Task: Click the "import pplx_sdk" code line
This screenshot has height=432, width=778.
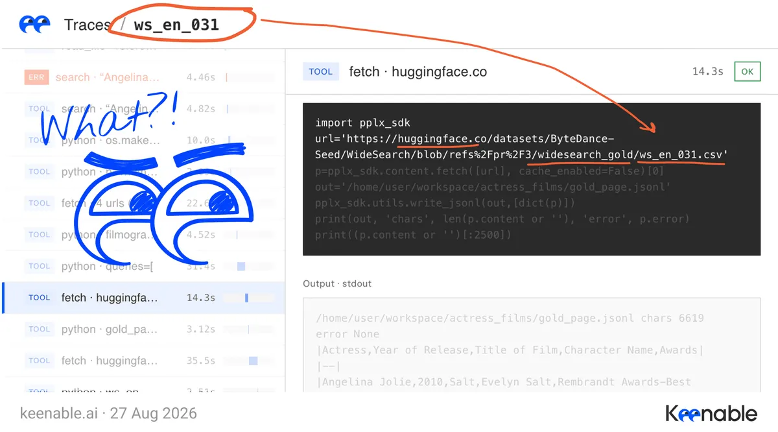Action: point(362,123)
